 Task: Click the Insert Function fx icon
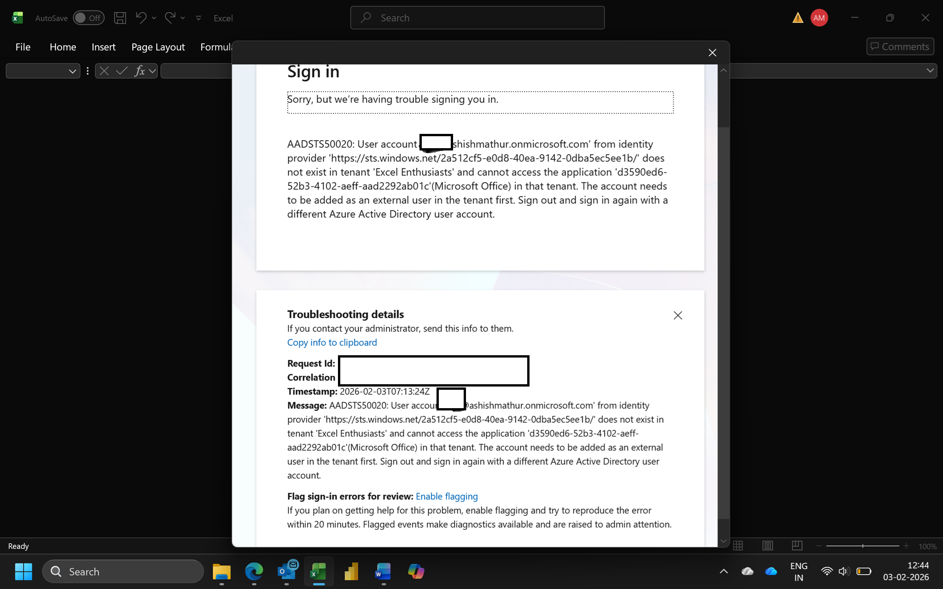[140, 71]
